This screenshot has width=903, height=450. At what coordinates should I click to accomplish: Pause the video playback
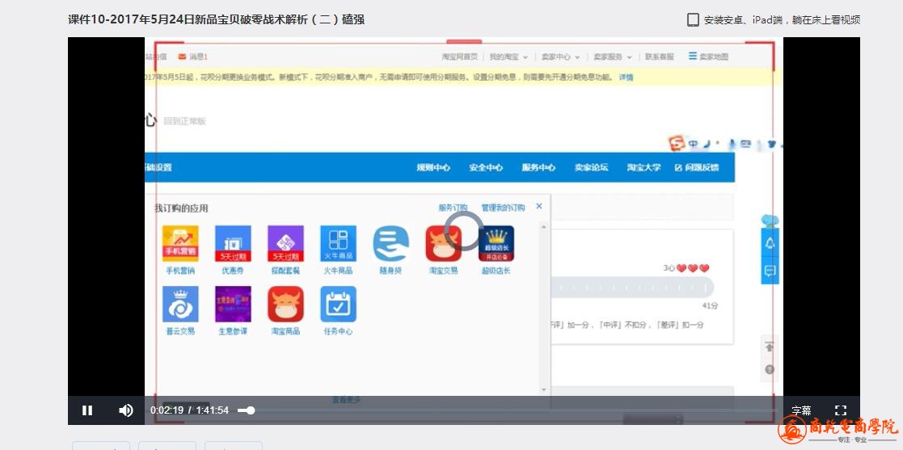click(x=87, y=410)
